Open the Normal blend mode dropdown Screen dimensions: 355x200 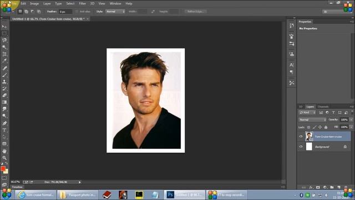point(312,120)
